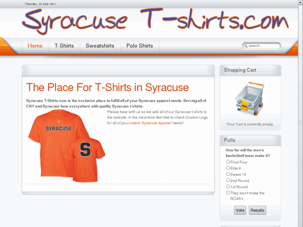The height and width of the screenshot is (227, 303).
Task: Click the Thursday, 23 June 2011 date text
Action: 40,4
